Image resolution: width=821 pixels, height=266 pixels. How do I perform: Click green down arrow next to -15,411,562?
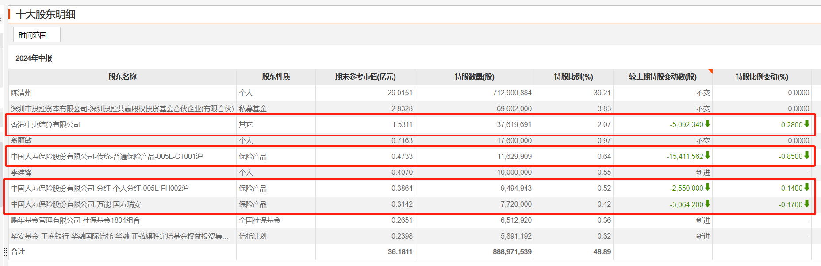tap(707, 156)
